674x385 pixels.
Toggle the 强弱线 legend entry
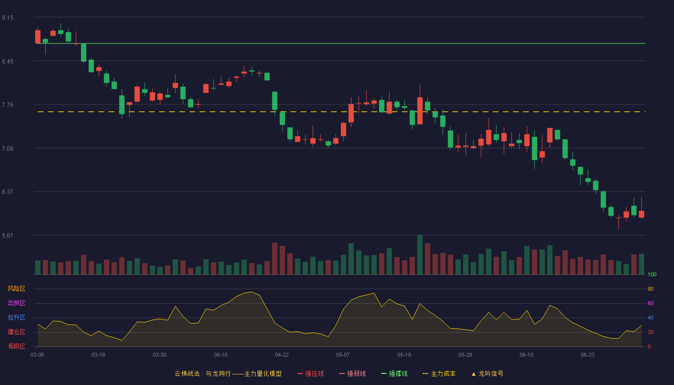click(352, 373)
